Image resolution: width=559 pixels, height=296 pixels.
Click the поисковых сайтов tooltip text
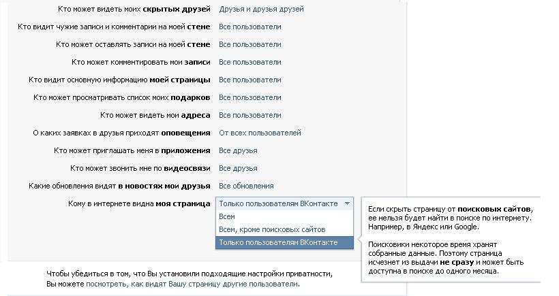pyautogui.click(x=494, y=208)
